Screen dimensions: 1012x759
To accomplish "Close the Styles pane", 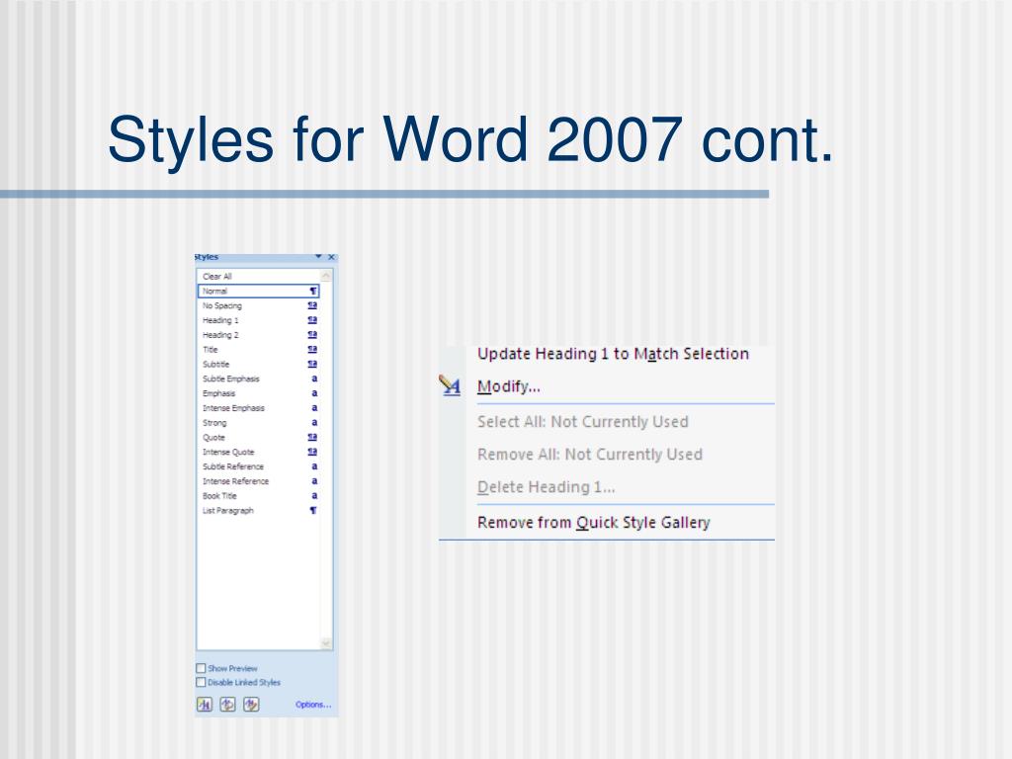I will [x=332, y=257].
